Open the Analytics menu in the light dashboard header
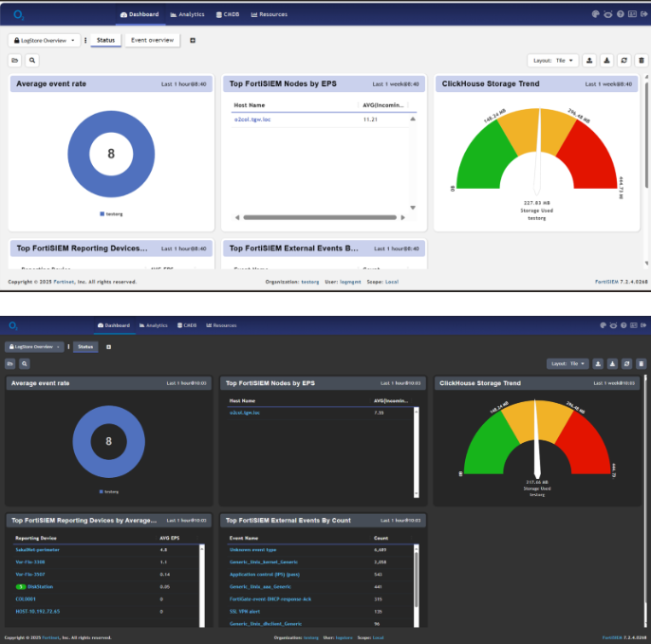Viewport: 651px width, 644px height. click(187, 14)
